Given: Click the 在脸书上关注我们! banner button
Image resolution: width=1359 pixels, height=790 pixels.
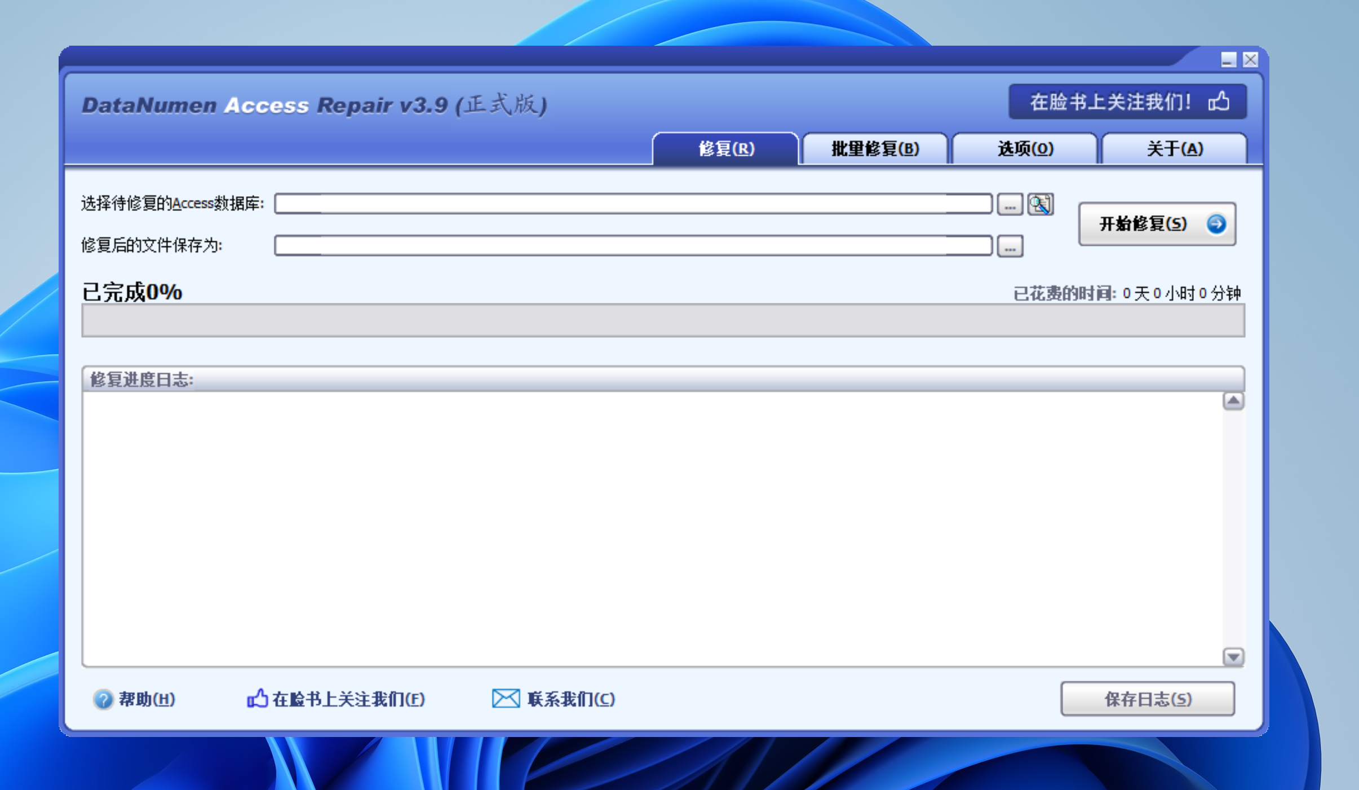Looking at the screenshot, I should (1127, 102).
